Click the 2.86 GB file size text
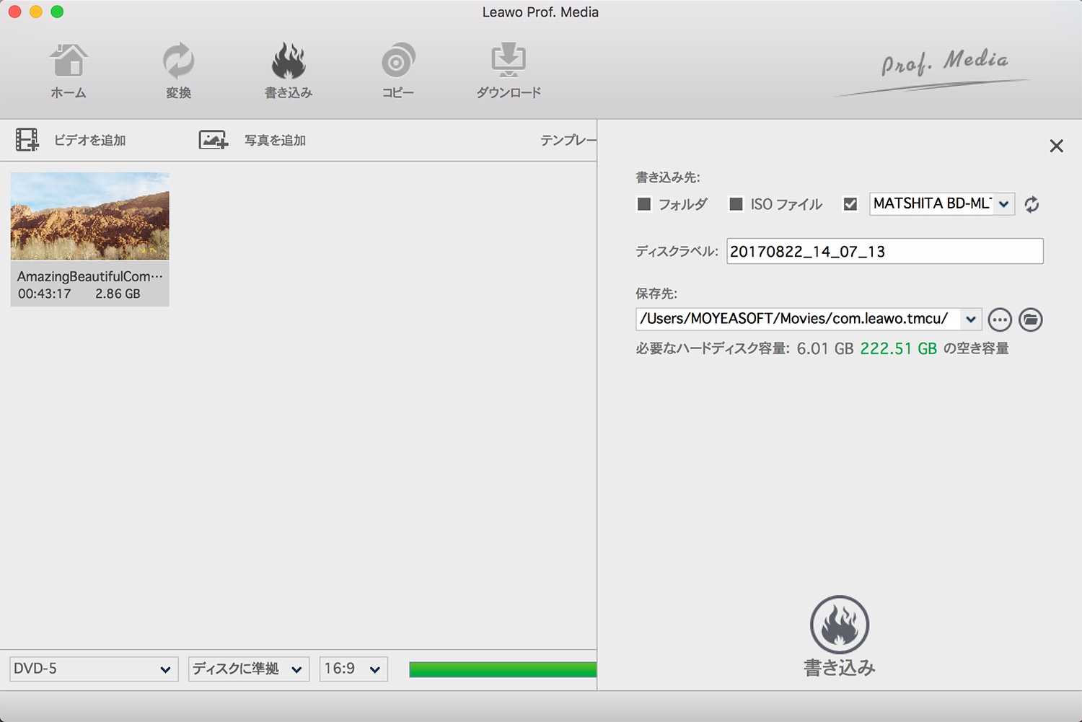This screenshot has width=1082, height=722. [x=118, y=294]
